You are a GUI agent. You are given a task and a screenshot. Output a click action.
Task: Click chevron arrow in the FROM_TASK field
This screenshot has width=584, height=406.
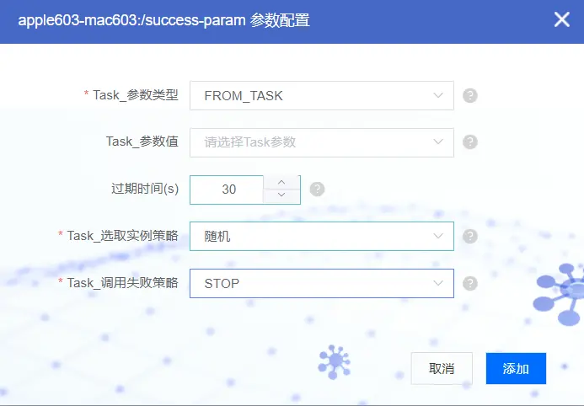(x=438, y=96)
